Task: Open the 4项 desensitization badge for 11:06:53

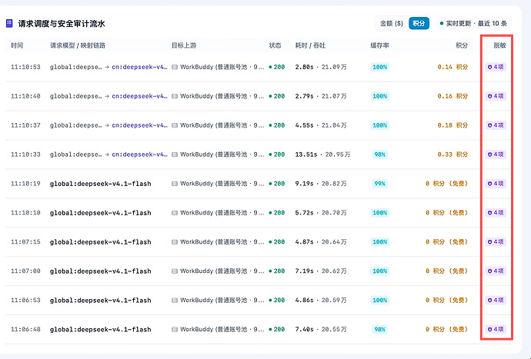Action: pyautogui.click(x=496, y=300)
